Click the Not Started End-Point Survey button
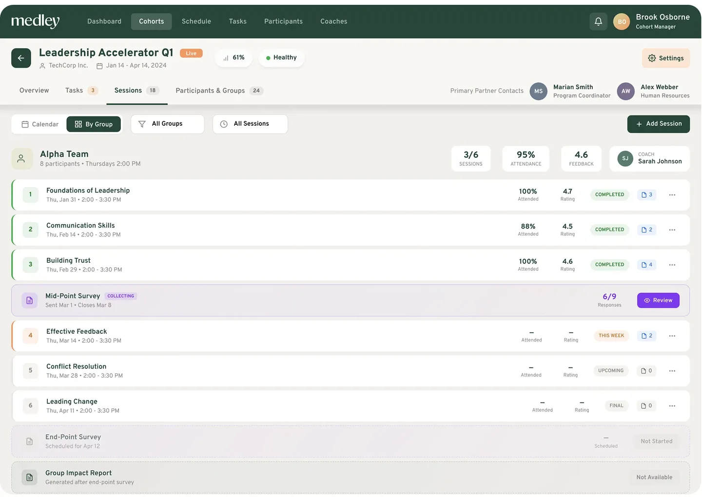The width and height of the screenshot is (702, 497). click(656, 441)
